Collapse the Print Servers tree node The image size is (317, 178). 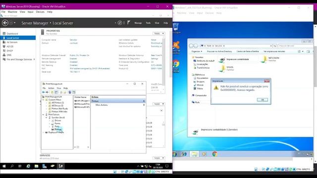pos(43,114)
